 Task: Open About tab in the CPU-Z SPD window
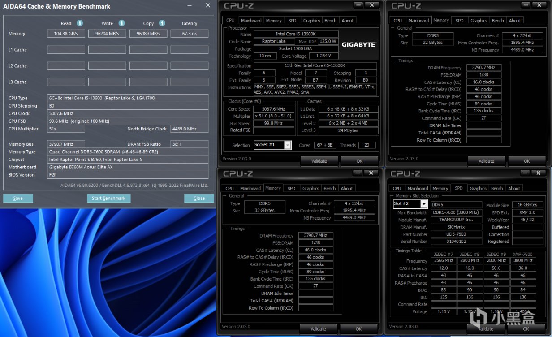pos(514,189)
